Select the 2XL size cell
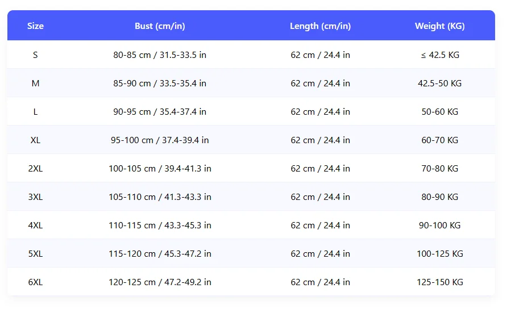 [x=35, y=169]
